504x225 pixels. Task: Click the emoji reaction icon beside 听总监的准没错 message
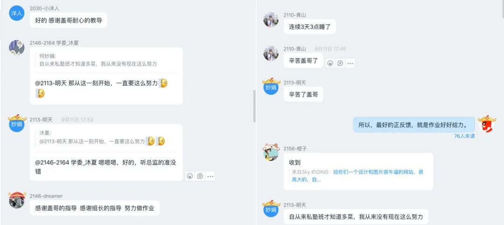point(190,176)
